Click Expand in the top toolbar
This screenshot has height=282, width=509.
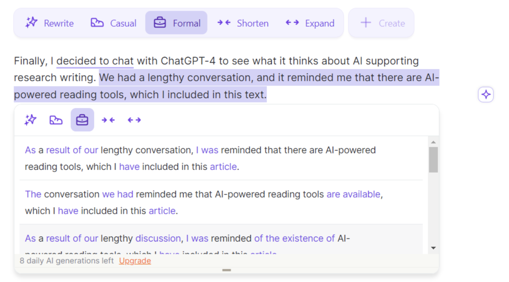(x=310, y=23)
